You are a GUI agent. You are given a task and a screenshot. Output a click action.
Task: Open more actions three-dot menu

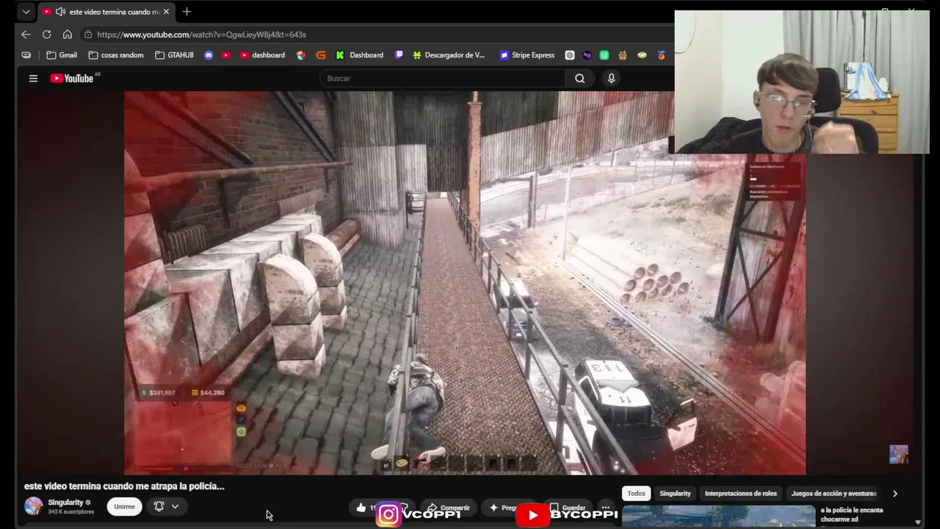tap(605, 508)
